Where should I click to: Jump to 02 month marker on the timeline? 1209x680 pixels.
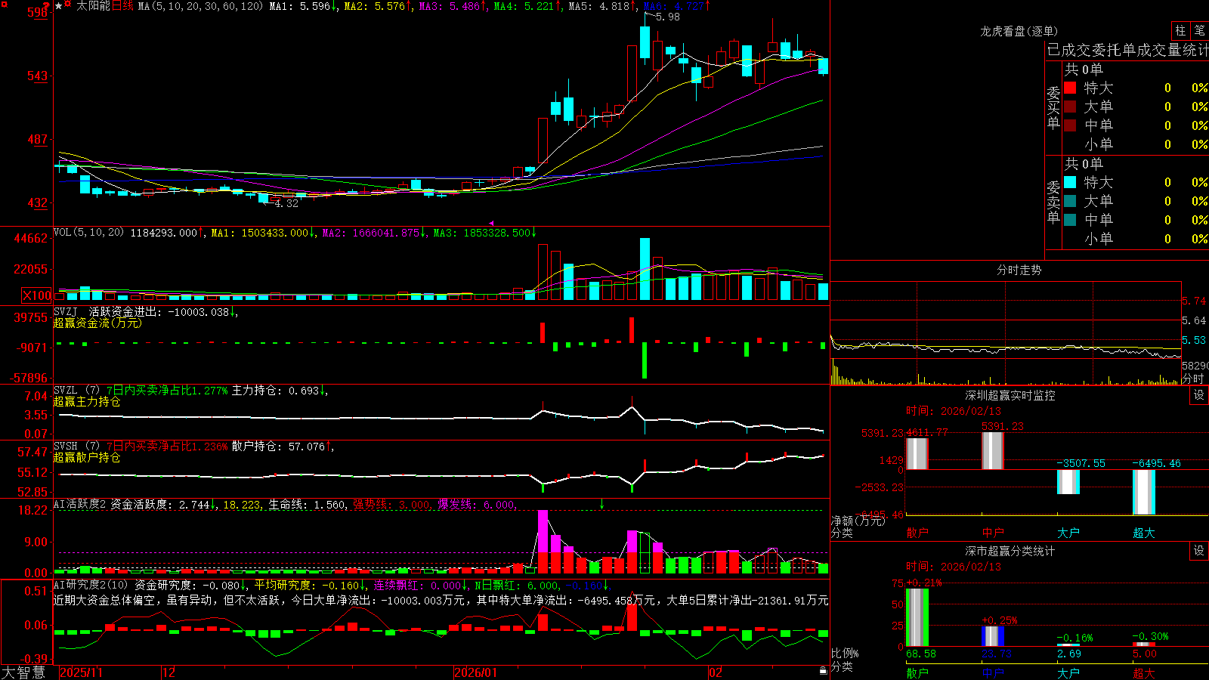coord(716,672)
